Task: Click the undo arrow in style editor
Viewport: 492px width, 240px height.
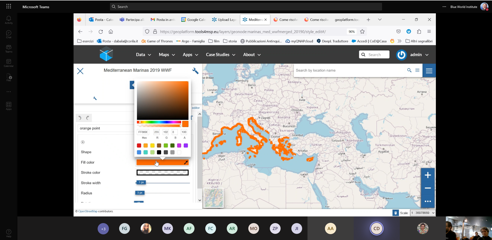Action: pyautogui.click(x=80, y=118)
